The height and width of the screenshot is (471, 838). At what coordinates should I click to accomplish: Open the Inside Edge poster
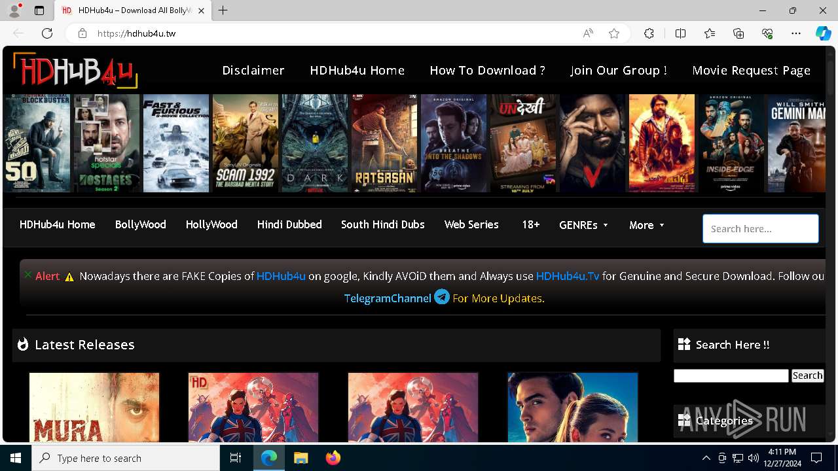point(731,143)
